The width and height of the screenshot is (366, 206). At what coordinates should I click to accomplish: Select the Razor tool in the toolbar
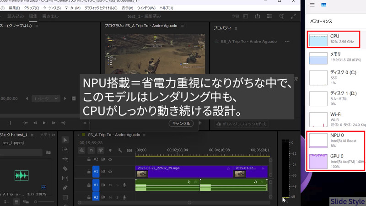pyautogui.click(x=65, y=168)
